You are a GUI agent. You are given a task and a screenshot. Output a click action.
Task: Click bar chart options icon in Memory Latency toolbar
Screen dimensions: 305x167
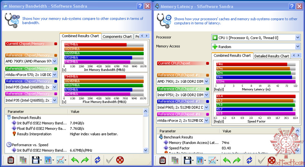[200, 161]
